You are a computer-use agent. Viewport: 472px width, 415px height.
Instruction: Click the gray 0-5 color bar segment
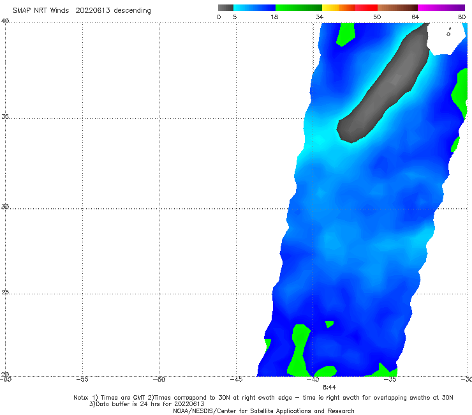(x=225, y=8)
